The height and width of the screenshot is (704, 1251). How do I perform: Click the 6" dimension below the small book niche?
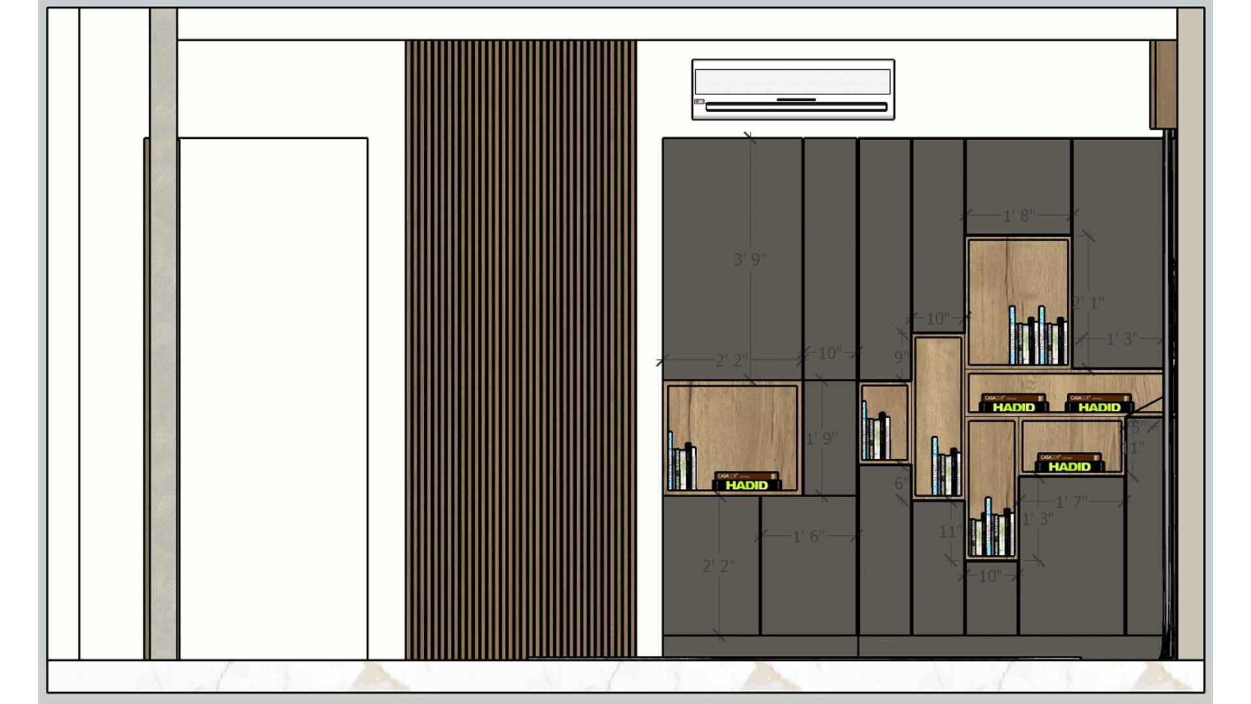[x=901, y=483]
